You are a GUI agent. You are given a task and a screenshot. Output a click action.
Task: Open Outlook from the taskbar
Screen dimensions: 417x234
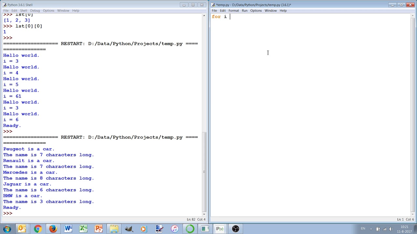coord(22,229)
